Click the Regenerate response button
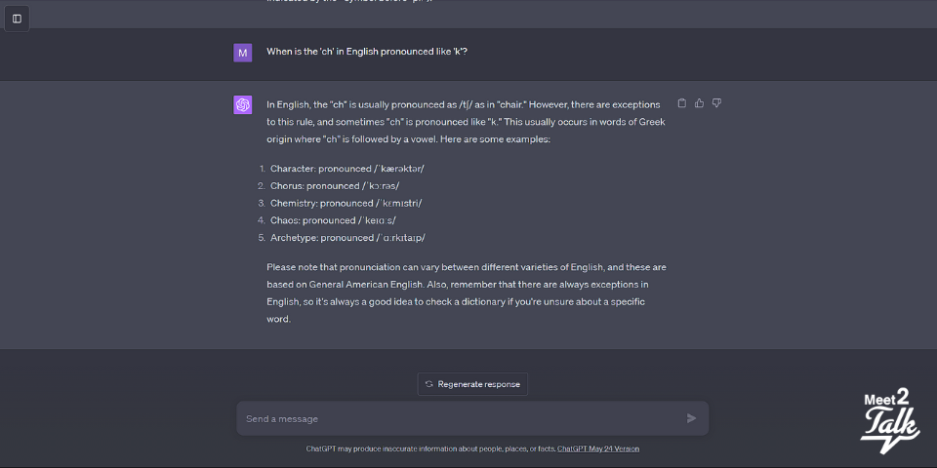This screenshot has width=937, height=468. pos(472,384)
